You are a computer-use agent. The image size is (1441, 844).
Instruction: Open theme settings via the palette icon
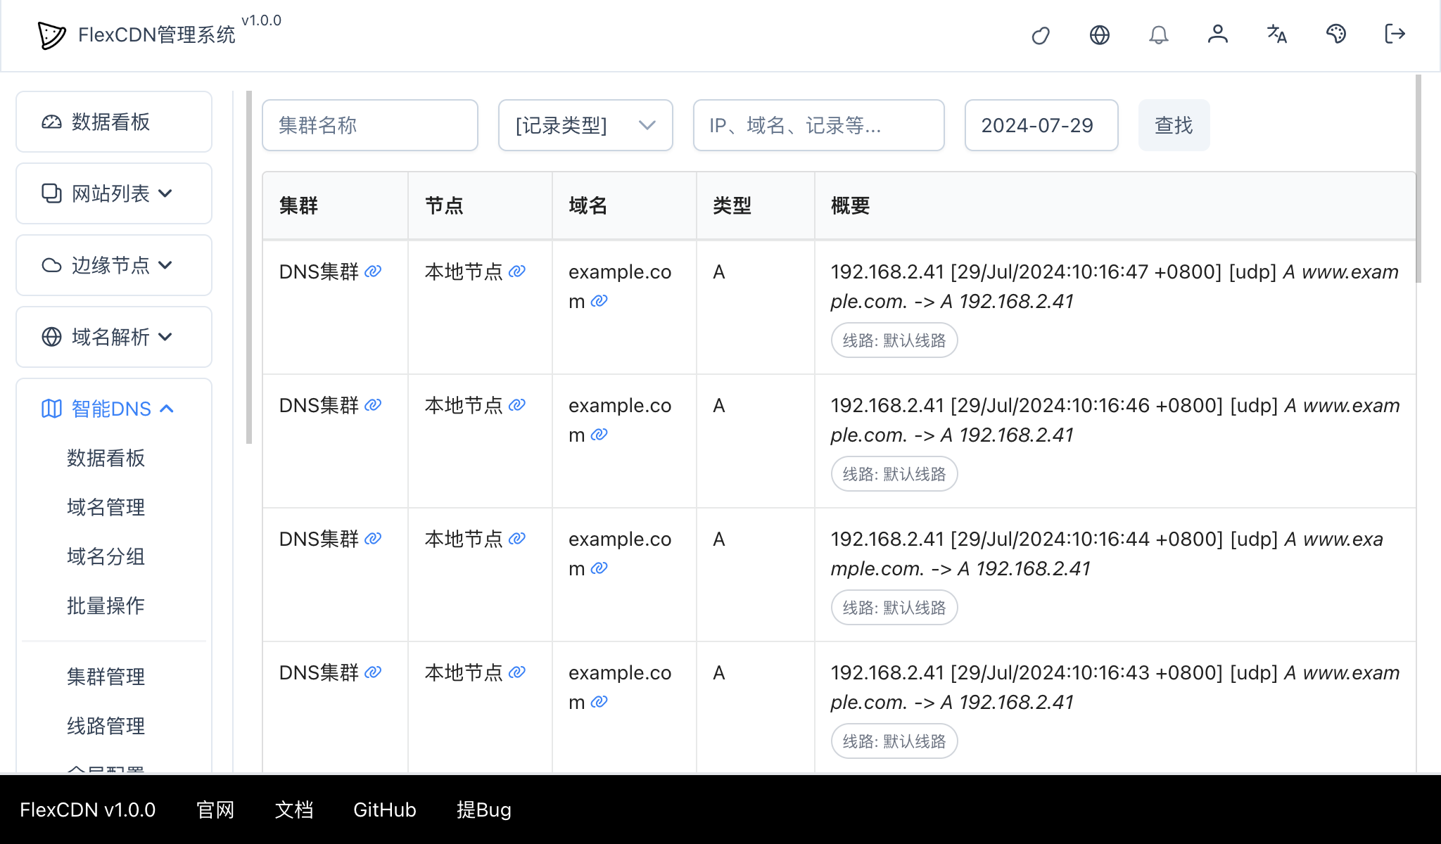tap(1336, 34)
